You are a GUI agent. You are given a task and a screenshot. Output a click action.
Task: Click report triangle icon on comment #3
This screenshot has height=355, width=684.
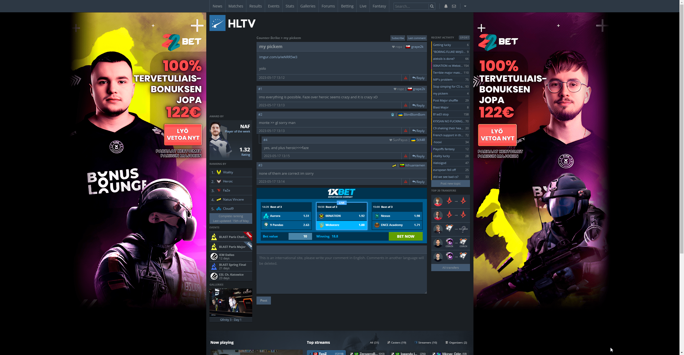pyautogui.click(x=406, y=182)
